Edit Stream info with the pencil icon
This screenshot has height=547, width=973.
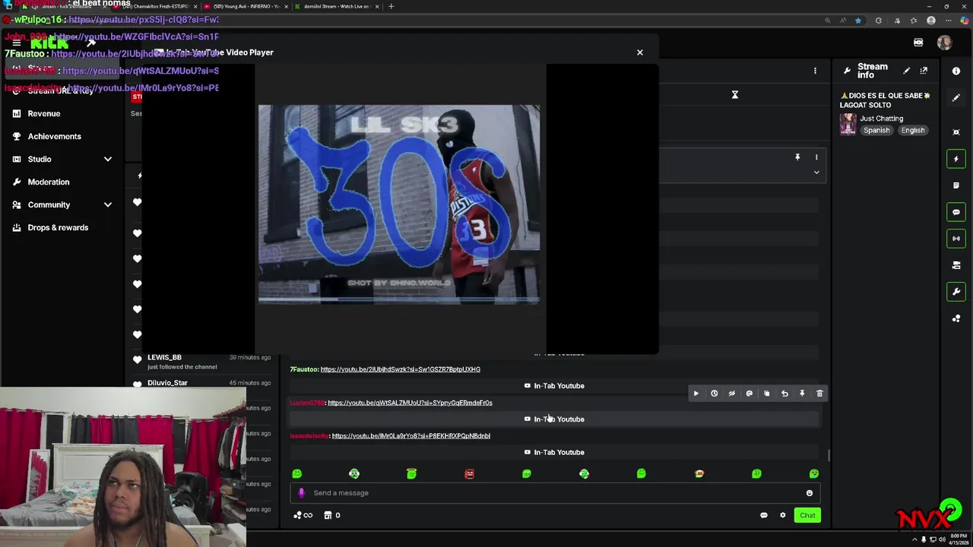pyautogui.click(x=906, y=71)
